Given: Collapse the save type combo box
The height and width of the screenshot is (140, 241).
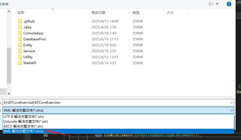Looking at the screenshot, I should (x=231, y=110).
